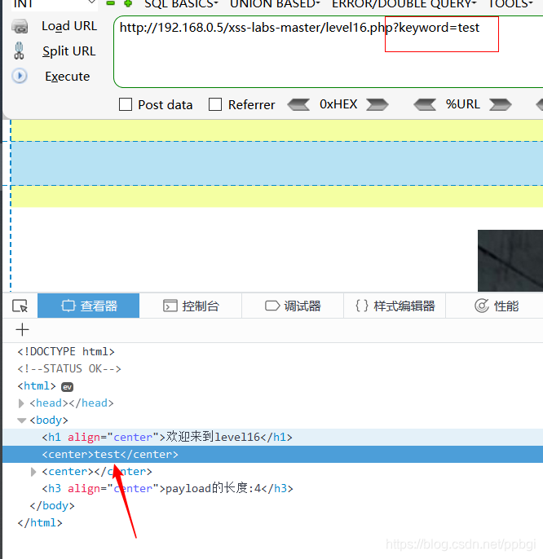This screenshot has width=543, height=559.
Task: Click the %URL label
Action: 463,104
